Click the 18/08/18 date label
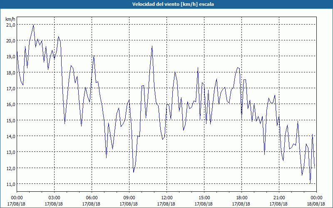 316,204
